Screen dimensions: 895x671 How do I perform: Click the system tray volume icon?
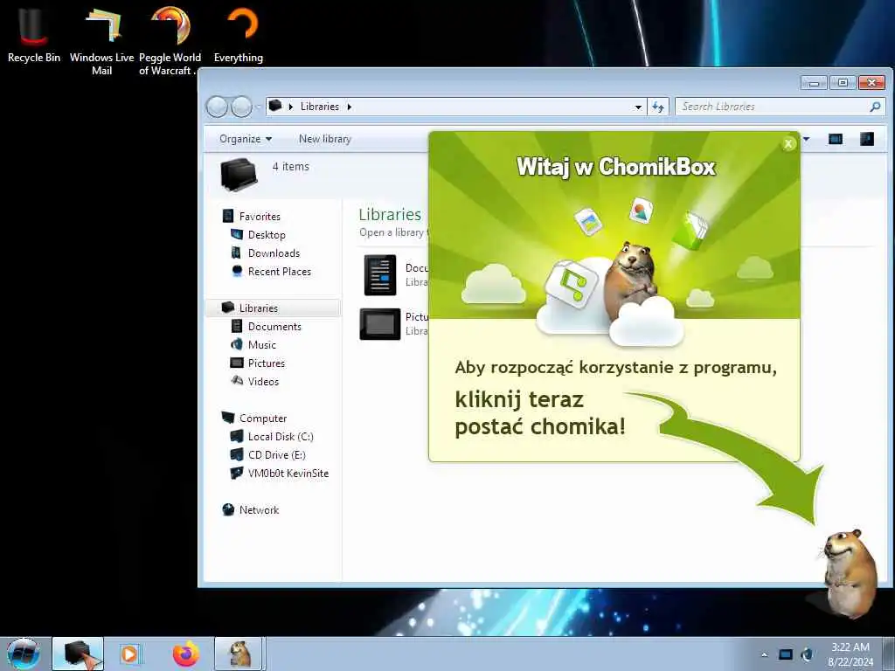(x=808, y=654)
